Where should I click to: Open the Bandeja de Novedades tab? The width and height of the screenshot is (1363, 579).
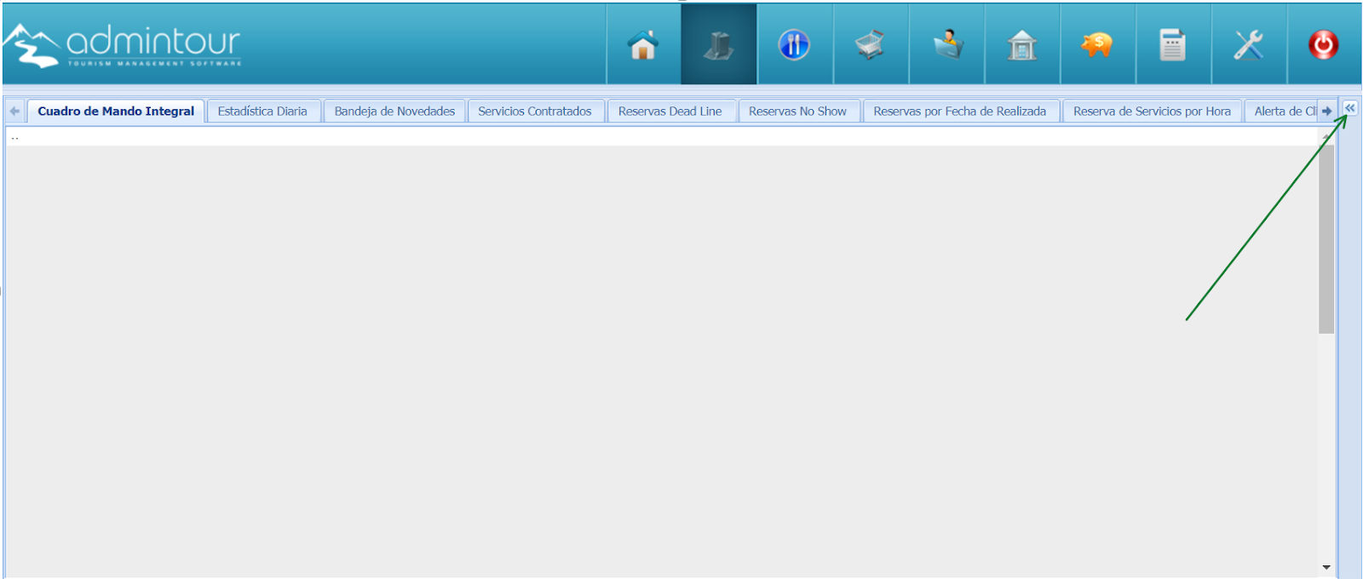point(394,112)
